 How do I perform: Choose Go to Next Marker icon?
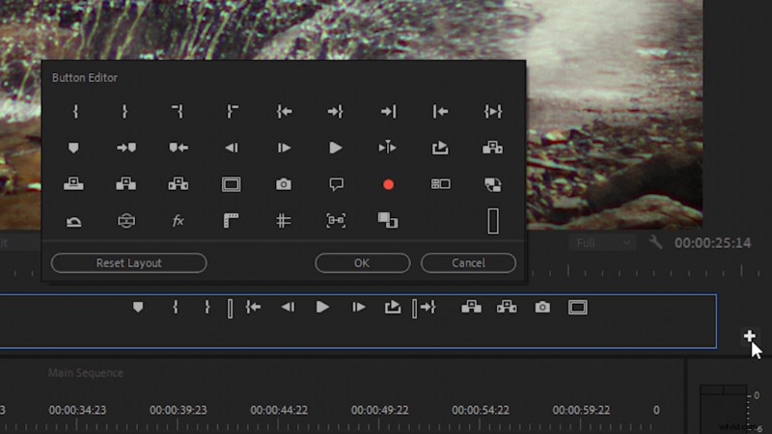(x=126, y=148)
